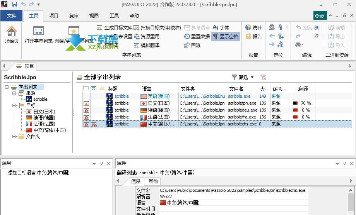Sort by the 文件名 column header
Viewport: 356px width, 215px height.
243,89
